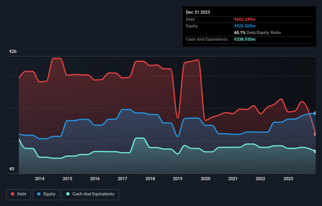Image resolution: width=322 pixels, height=206 pixels.
Task: Select the blue Equity endpoint marker
Action: pos(315,113)
